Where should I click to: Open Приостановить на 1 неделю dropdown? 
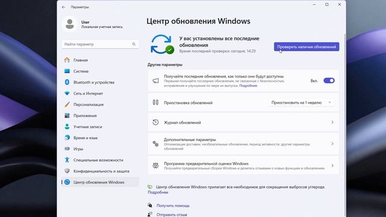click(302, 102)
